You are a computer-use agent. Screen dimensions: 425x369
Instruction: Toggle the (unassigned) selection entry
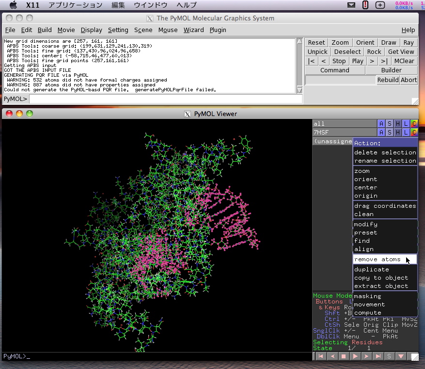pos(333,141)
